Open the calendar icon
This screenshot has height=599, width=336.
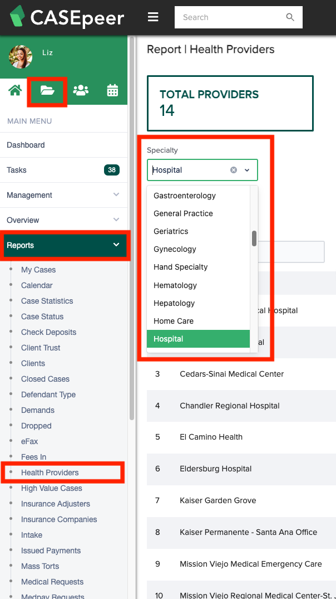point(112,90)
